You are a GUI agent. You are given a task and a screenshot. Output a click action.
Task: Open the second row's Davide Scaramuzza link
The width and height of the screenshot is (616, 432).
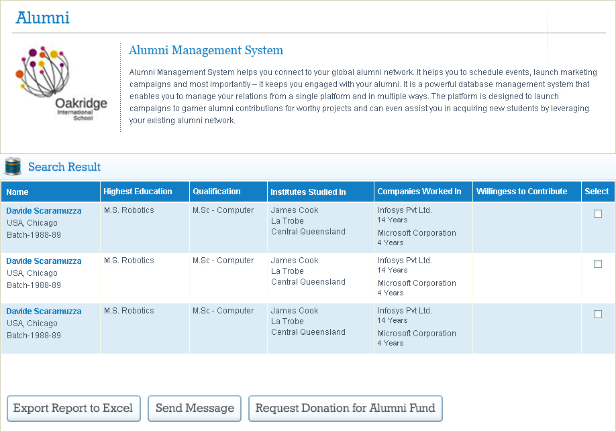44,261
